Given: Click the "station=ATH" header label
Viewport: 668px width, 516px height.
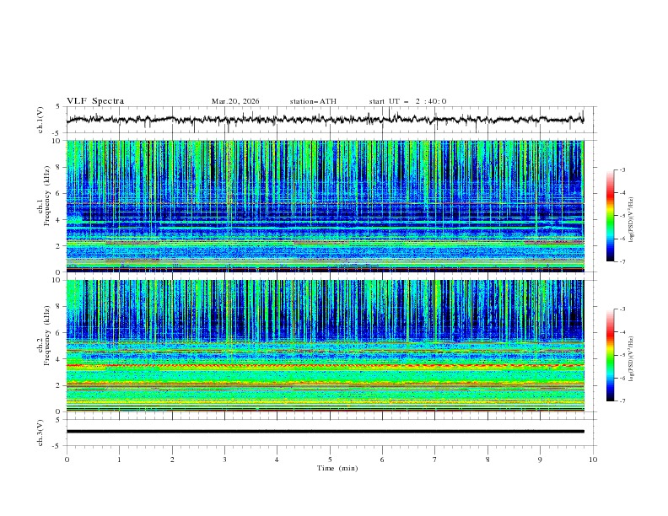Looking at the screenshot, I should (x=313, y=101).
